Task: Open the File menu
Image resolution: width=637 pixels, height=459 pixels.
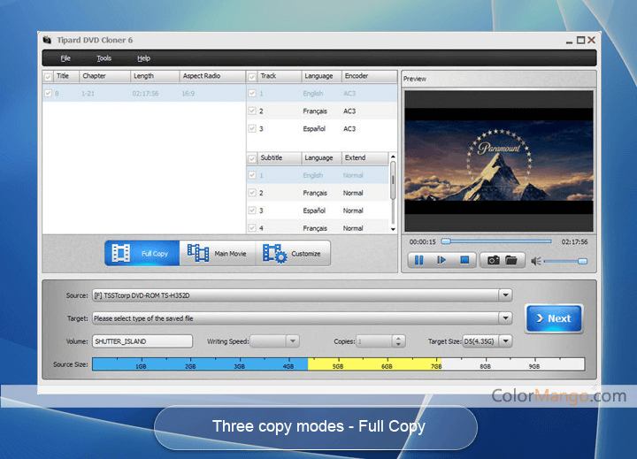Action: tap(65, 58)
